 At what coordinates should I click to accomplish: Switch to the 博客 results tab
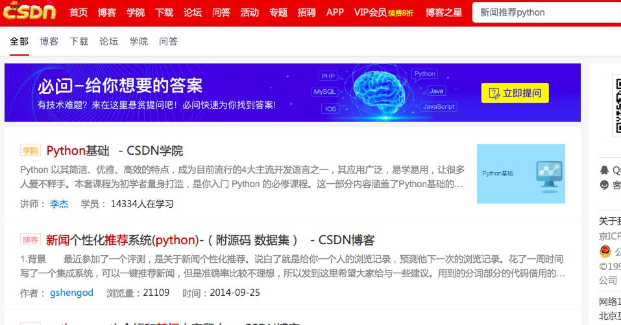point(49,41)
